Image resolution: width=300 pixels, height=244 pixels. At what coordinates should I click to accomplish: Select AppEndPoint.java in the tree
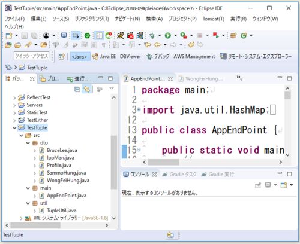click(67, 196)
